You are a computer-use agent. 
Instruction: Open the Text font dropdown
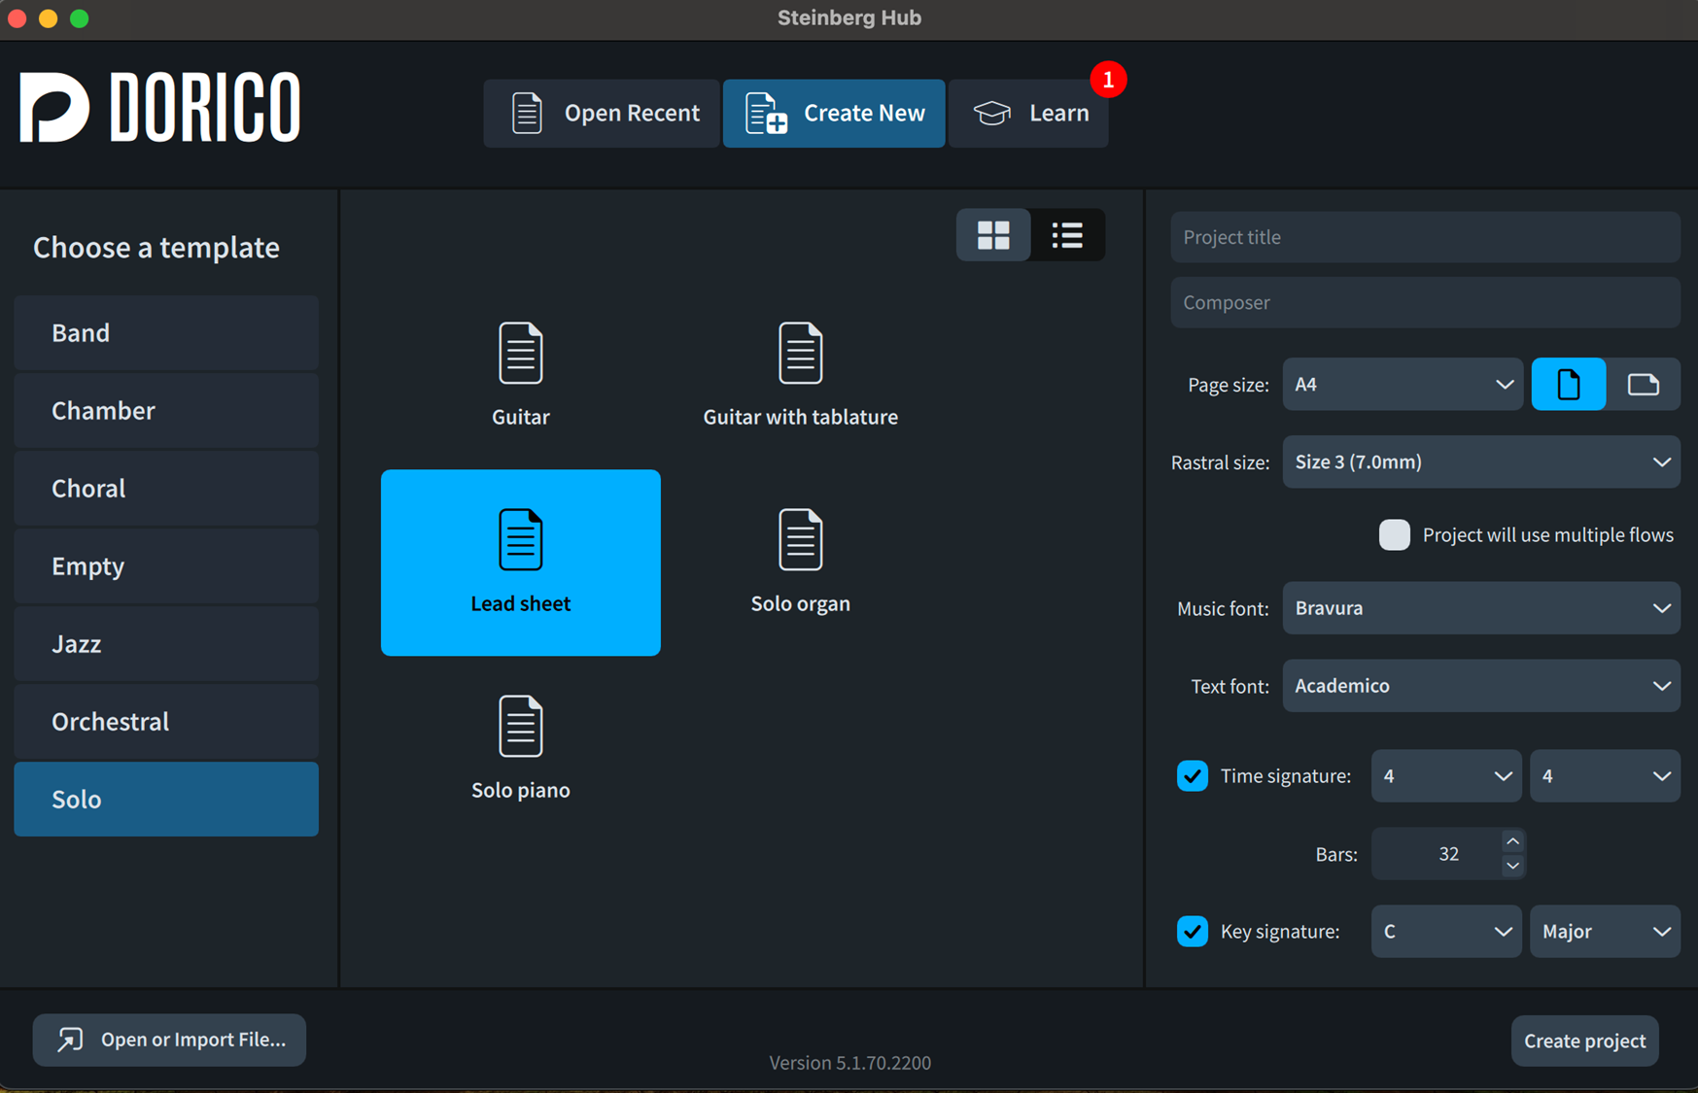pyautogui.click(x=1481, y=686)
